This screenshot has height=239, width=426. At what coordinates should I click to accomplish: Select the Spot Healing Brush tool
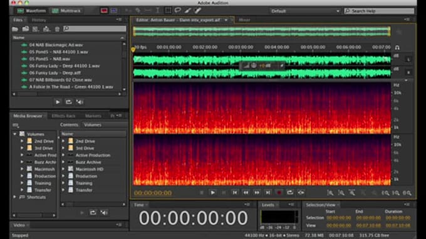point(198,11)
